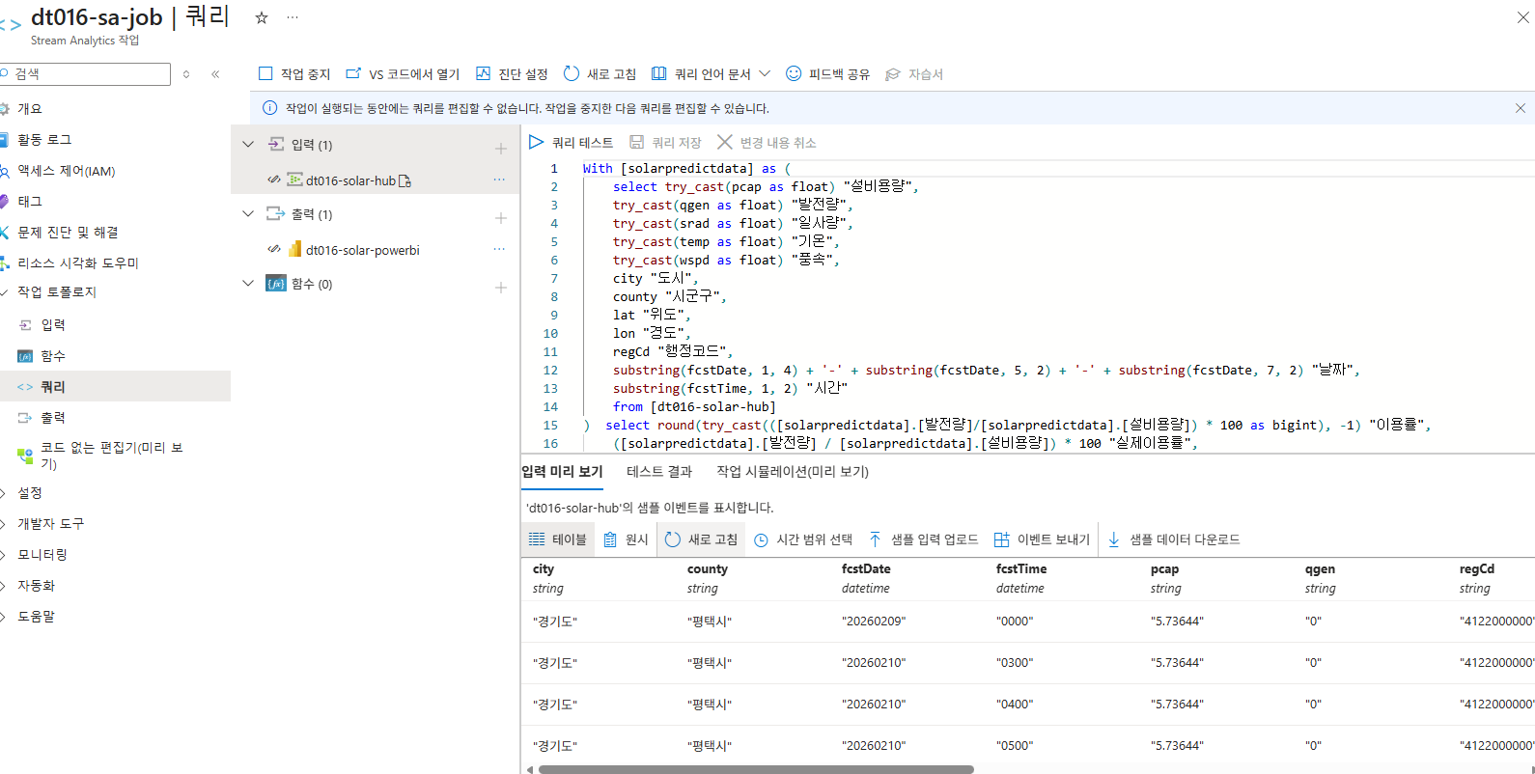Click the info icon in the banner
Viewport: 1535px width, 774px height.
pyautogui.click(x=269, y=108)
